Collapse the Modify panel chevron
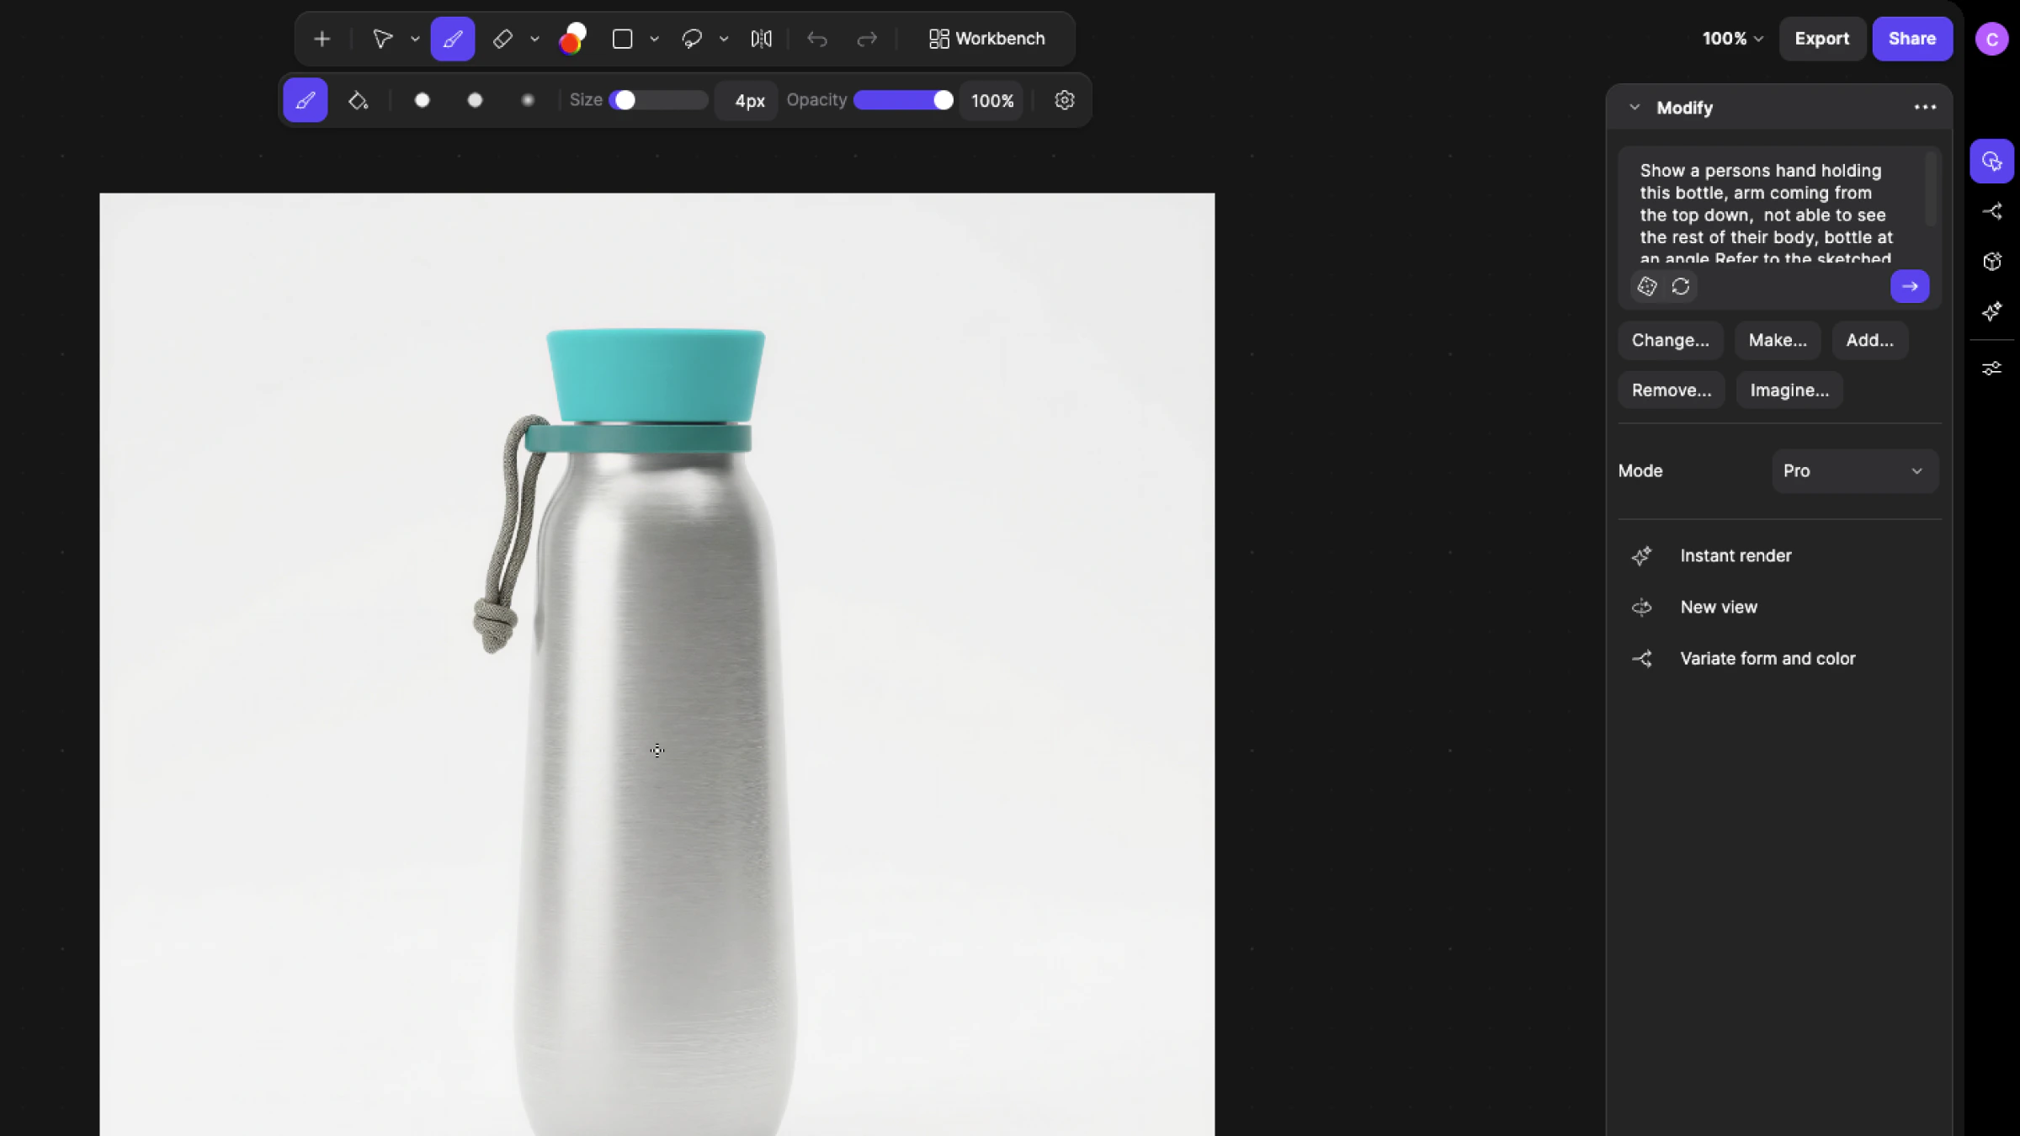The width and height of the screenshot is (2020, 1136). [x=1635, y=108]
